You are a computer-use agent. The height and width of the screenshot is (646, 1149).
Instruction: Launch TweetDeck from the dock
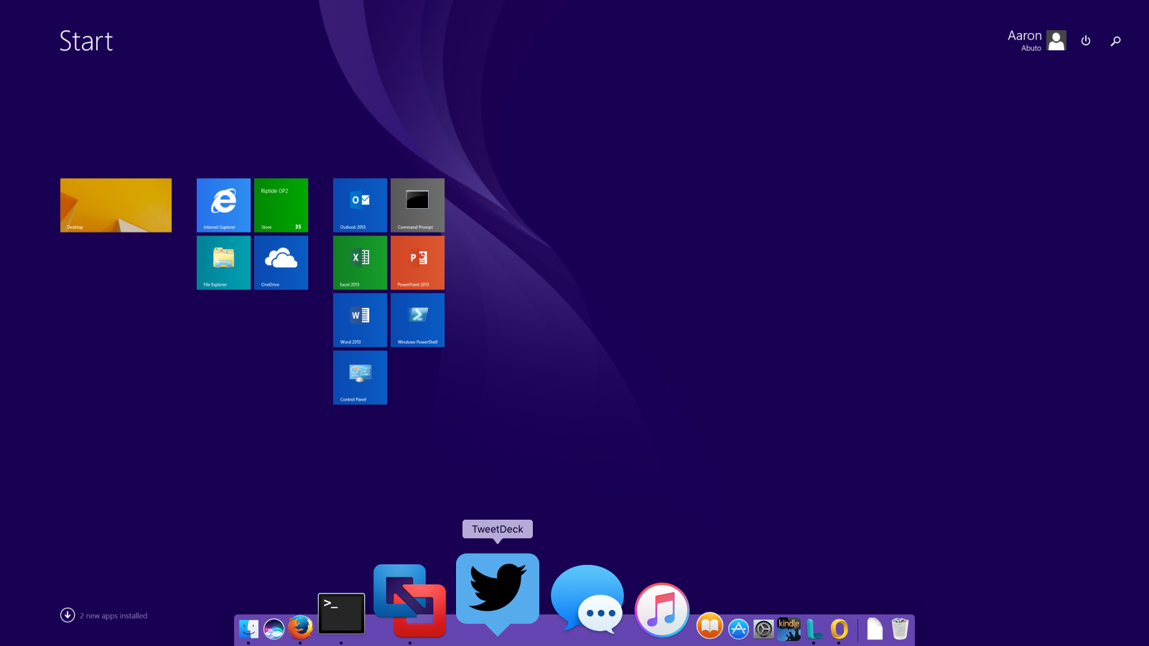(x=498, y=594)
